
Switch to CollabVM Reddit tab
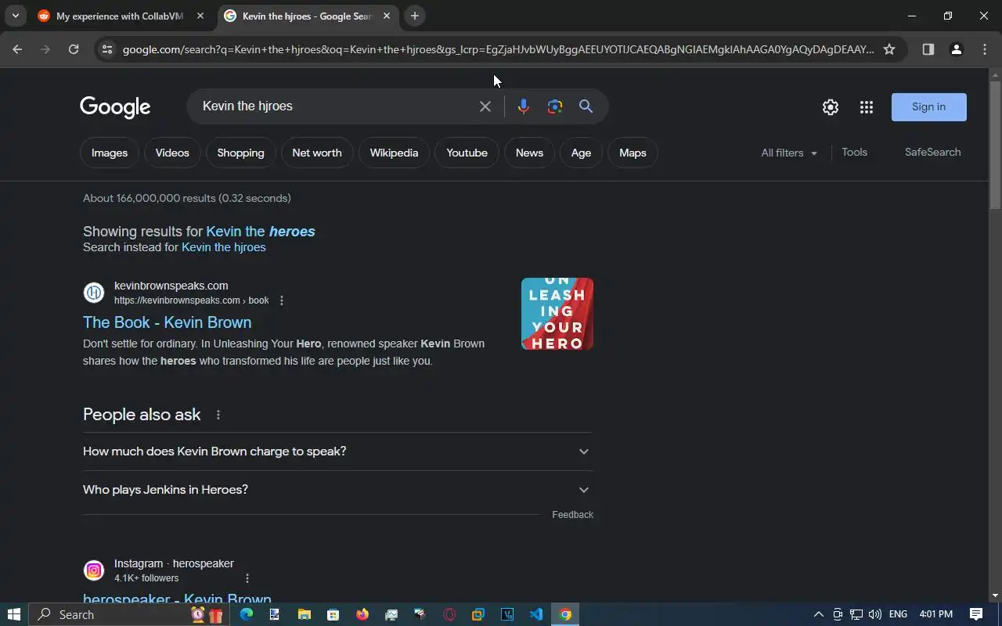(120, 16)
